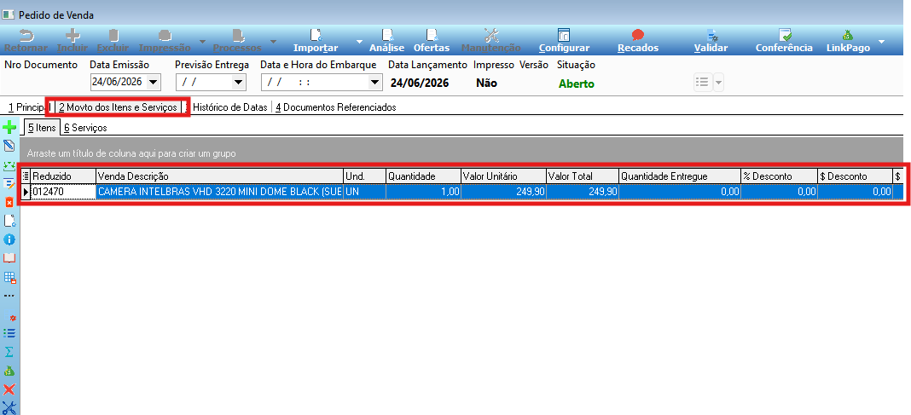The width and height of the screenshot is (911, 415).
Task: Open Análise from the toolbar
Action: point(387,41)
